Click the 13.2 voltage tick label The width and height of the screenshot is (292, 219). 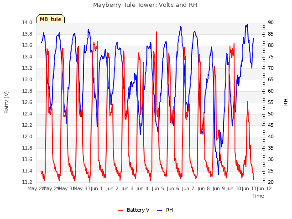tap(27, 68)
